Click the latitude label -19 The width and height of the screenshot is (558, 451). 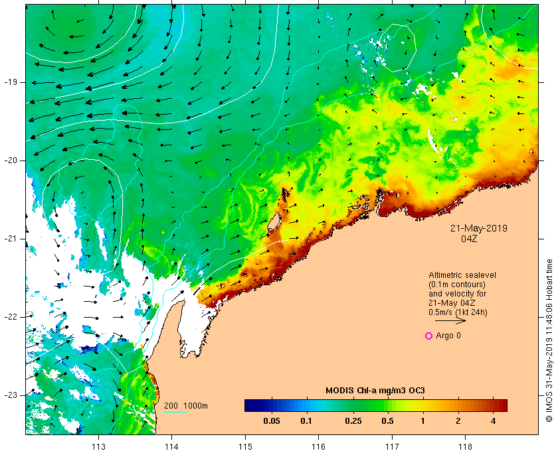point(11,82)
